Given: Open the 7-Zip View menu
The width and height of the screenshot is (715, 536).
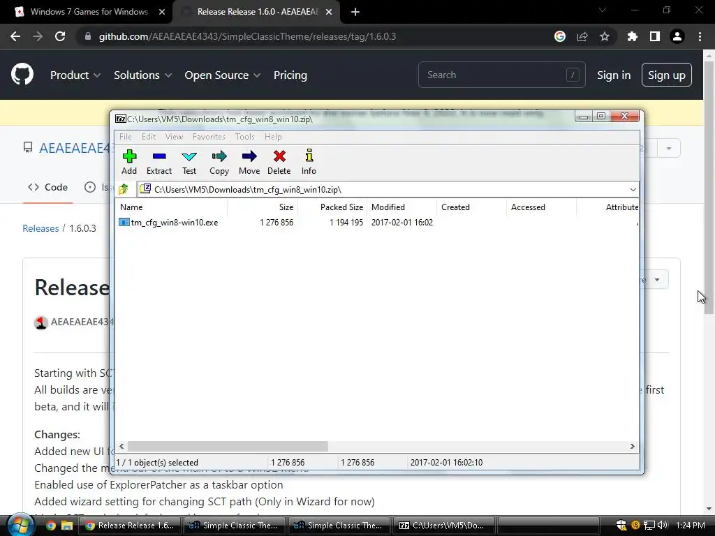Looking at the screenshot, I should 174,137.
